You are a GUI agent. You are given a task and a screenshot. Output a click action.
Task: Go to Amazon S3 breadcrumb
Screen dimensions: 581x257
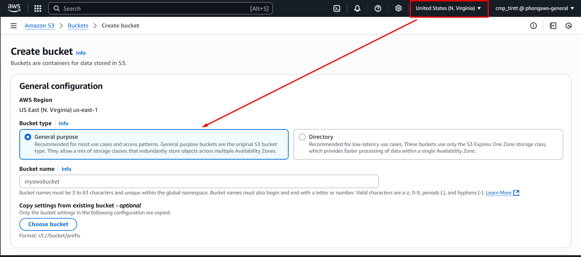point(40,26)
